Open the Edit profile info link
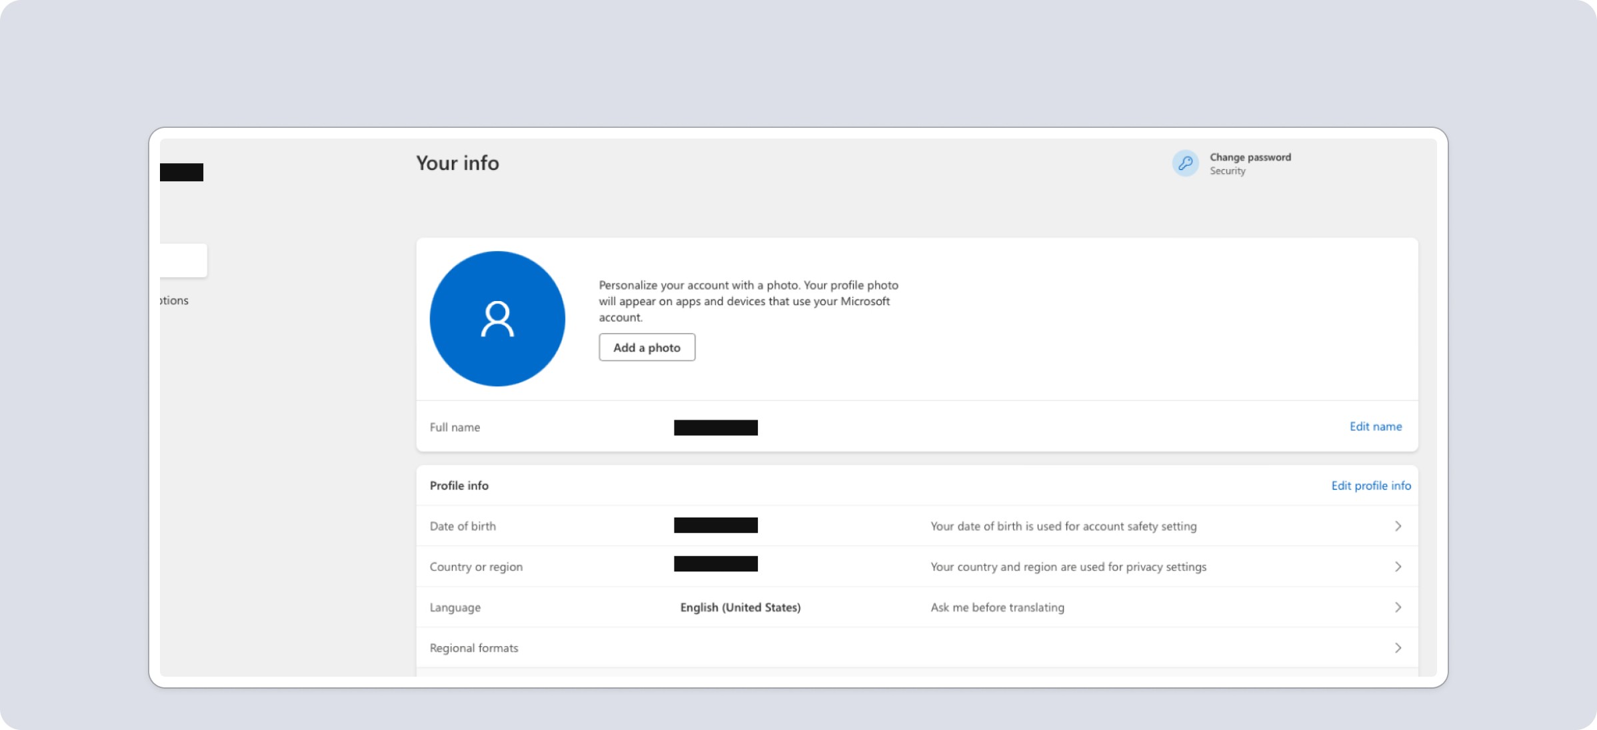This screenshot has height=730, width=1597. tap(1370, 486)
